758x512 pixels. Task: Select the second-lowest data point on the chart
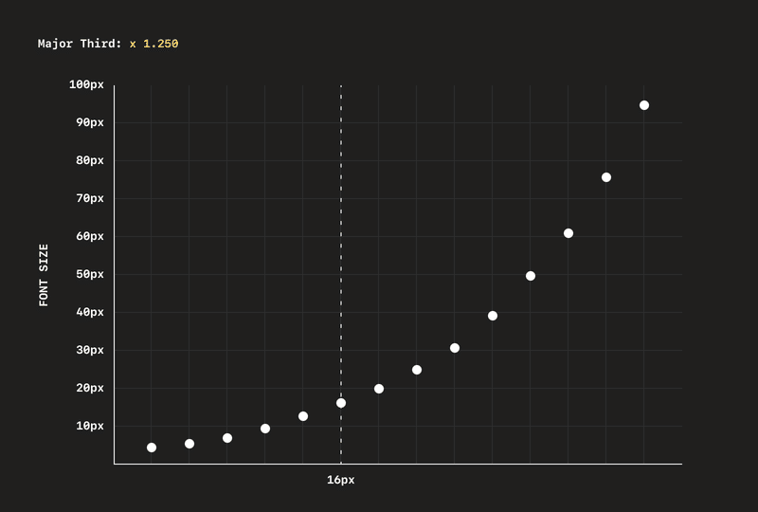tap(189, 444)
